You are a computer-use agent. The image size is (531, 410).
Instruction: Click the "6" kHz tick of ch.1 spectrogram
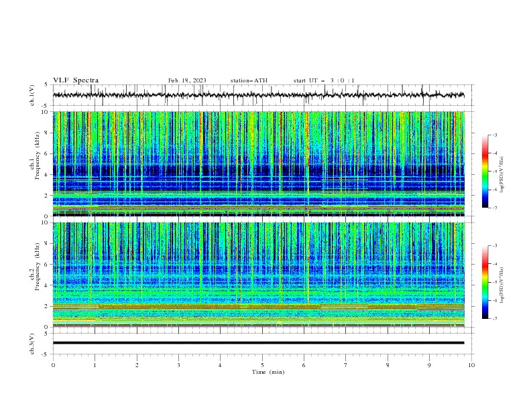tap(48, 154)
